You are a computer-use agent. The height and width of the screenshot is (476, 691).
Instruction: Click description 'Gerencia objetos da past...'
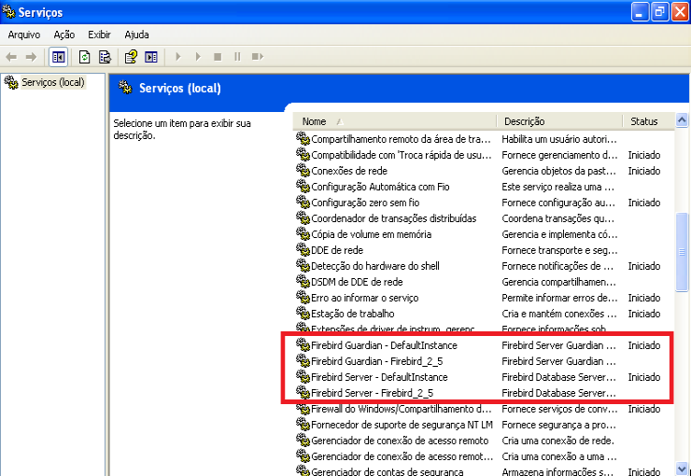coord(558,171)
